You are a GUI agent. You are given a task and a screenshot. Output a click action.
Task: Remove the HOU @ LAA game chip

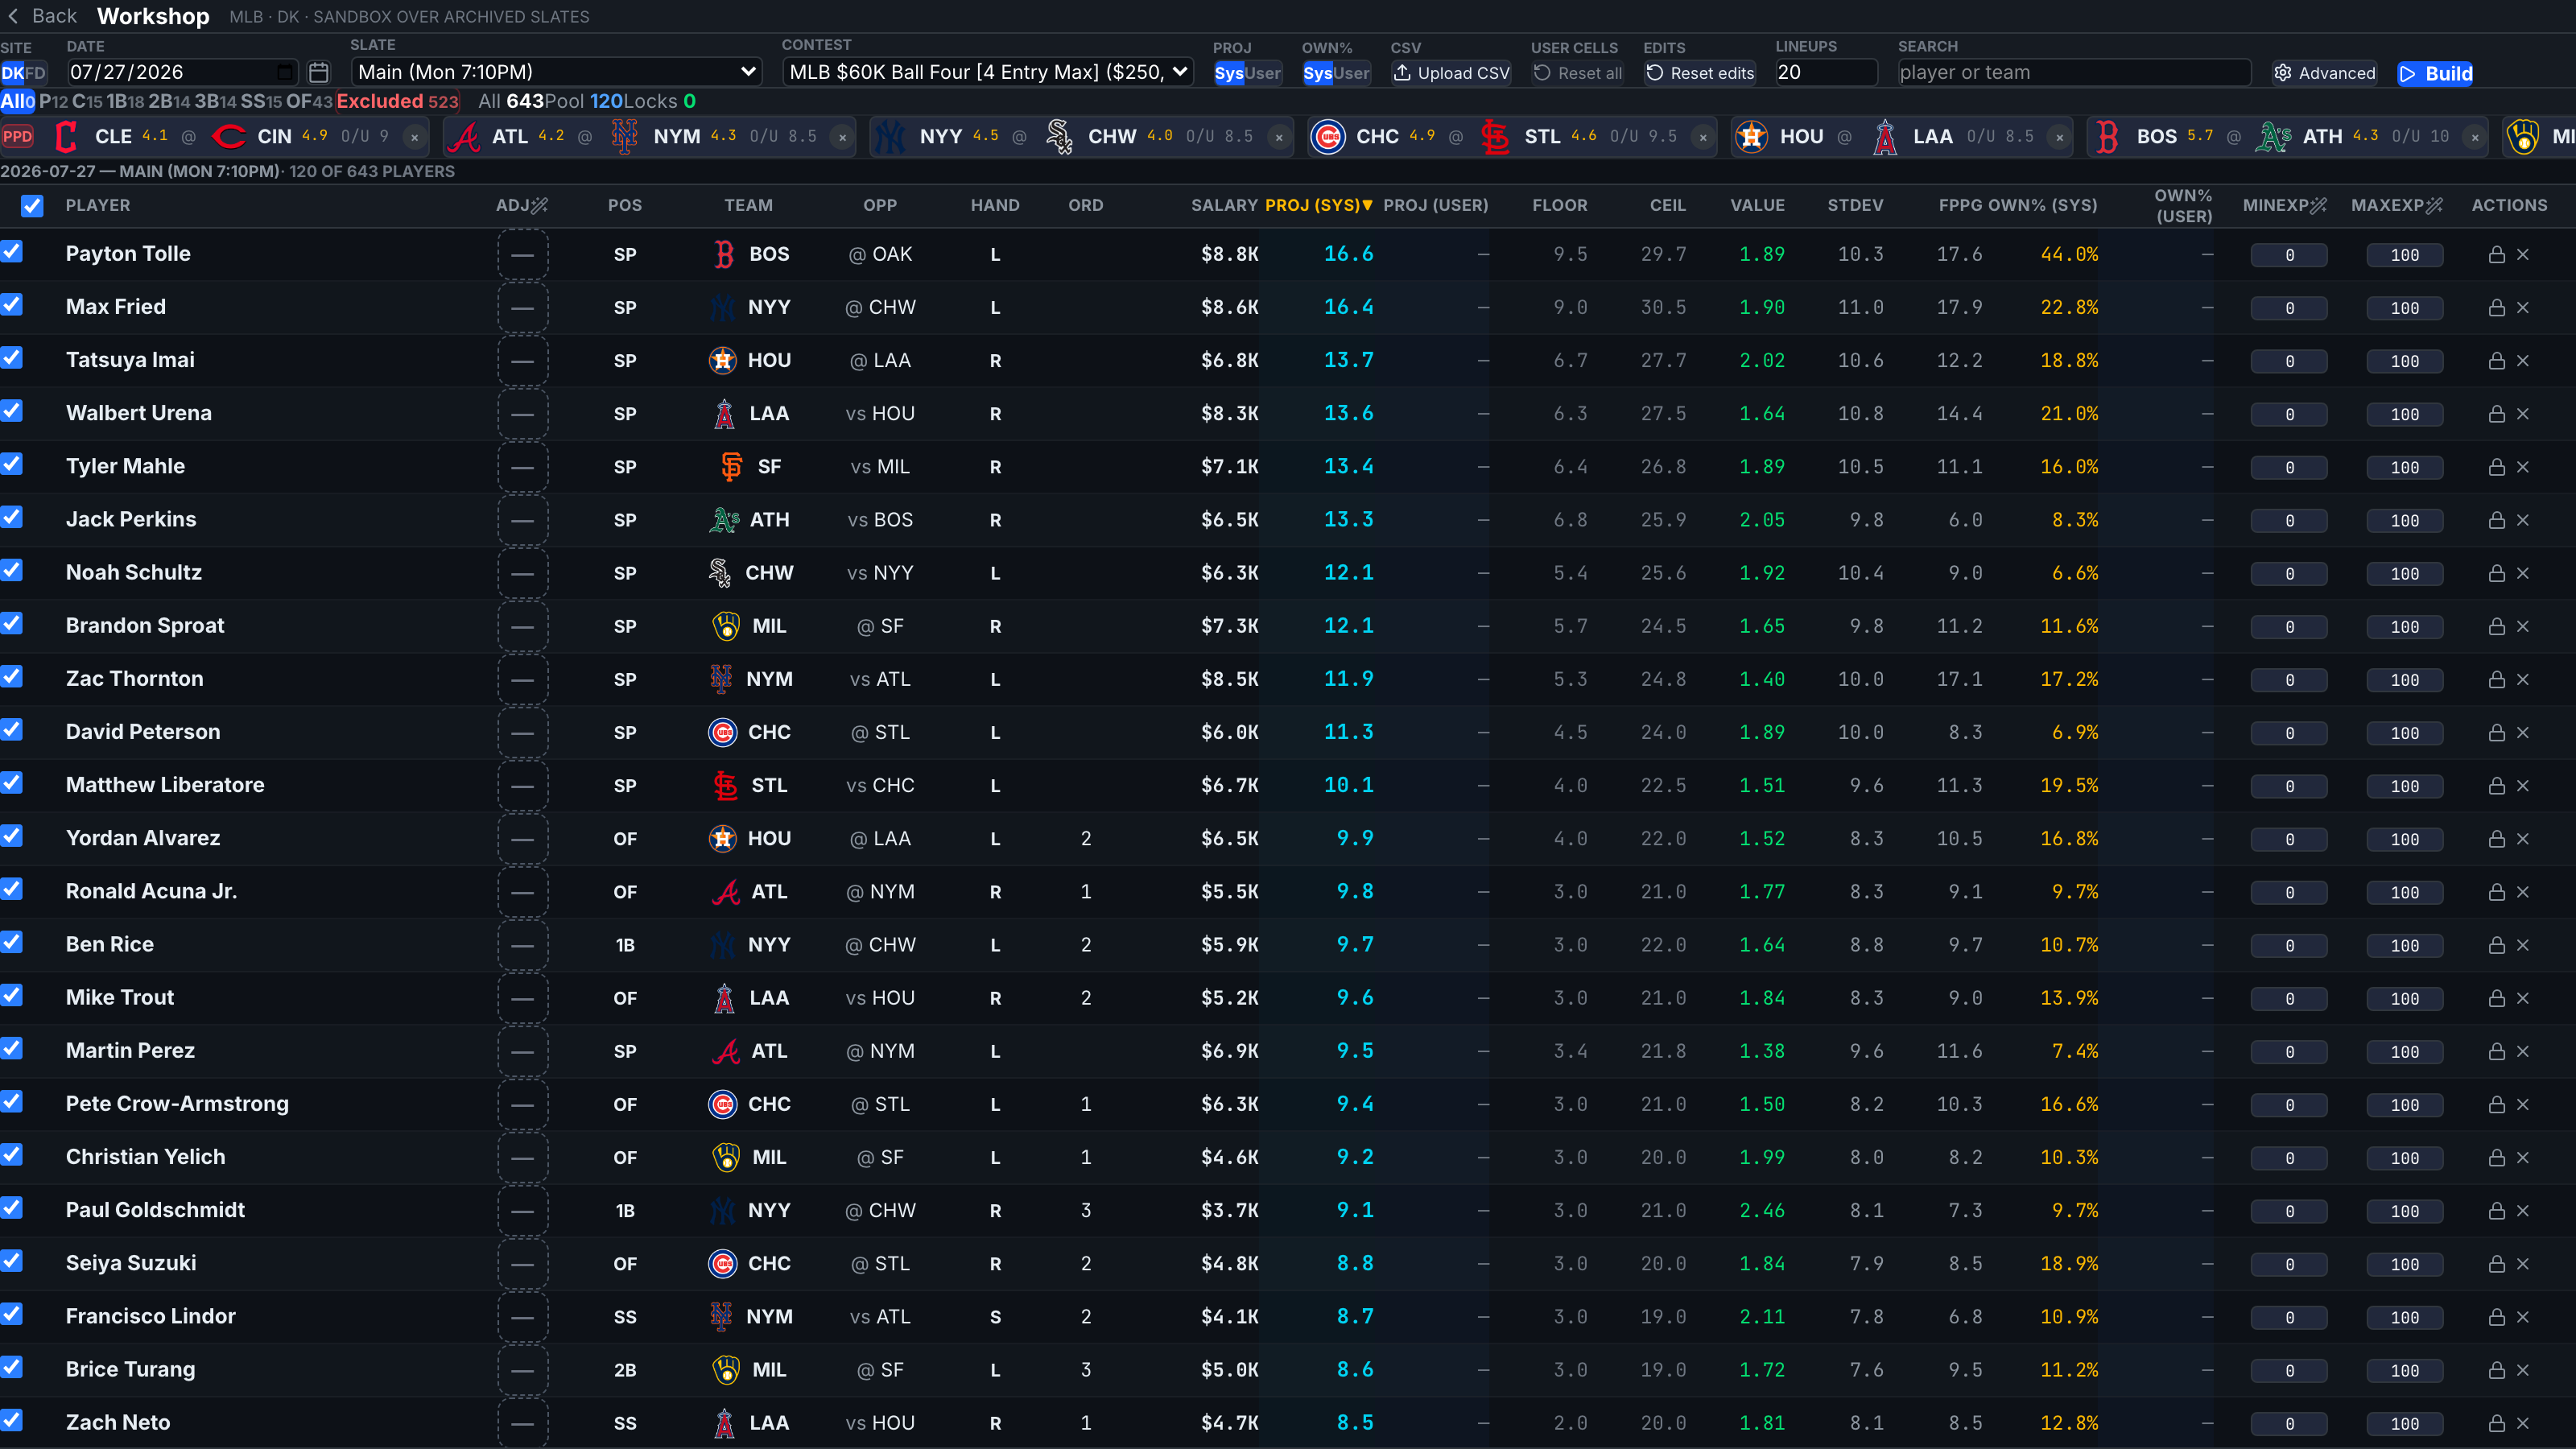pyautogui.click(x=2059, y=137)
